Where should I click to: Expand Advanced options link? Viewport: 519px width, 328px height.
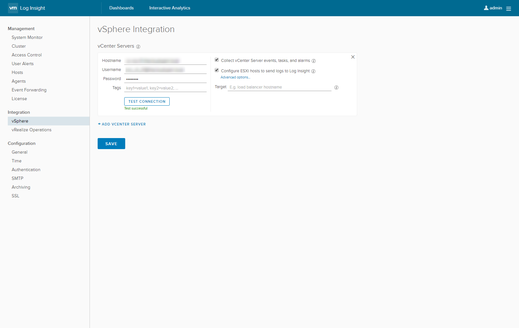click(x=235, y=77)
